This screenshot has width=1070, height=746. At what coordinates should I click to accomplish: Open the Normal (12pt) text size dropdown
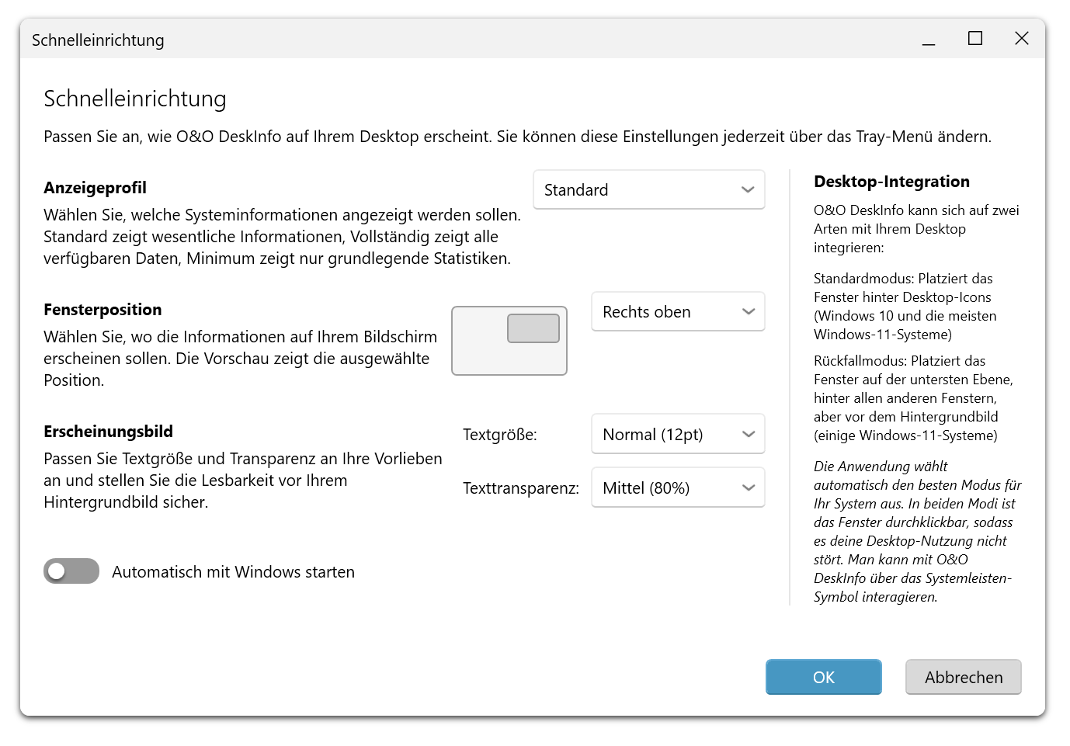coord(677,435)
